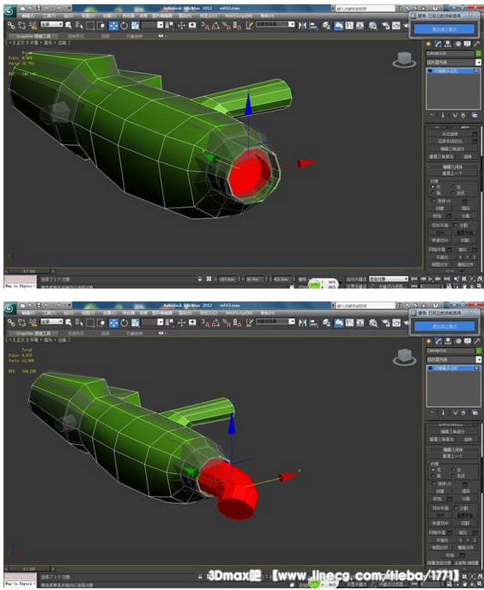Click Remove Modifier trash icon in upper screenshot

[x=463, y=116]
